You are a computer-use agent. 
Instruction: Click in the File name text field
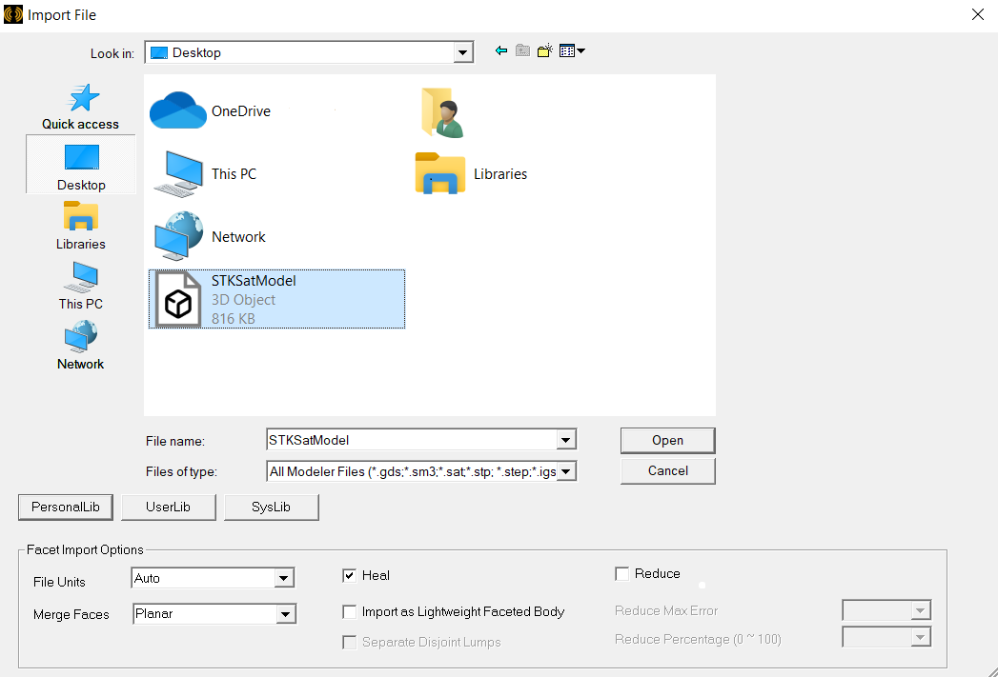(410, 440)
